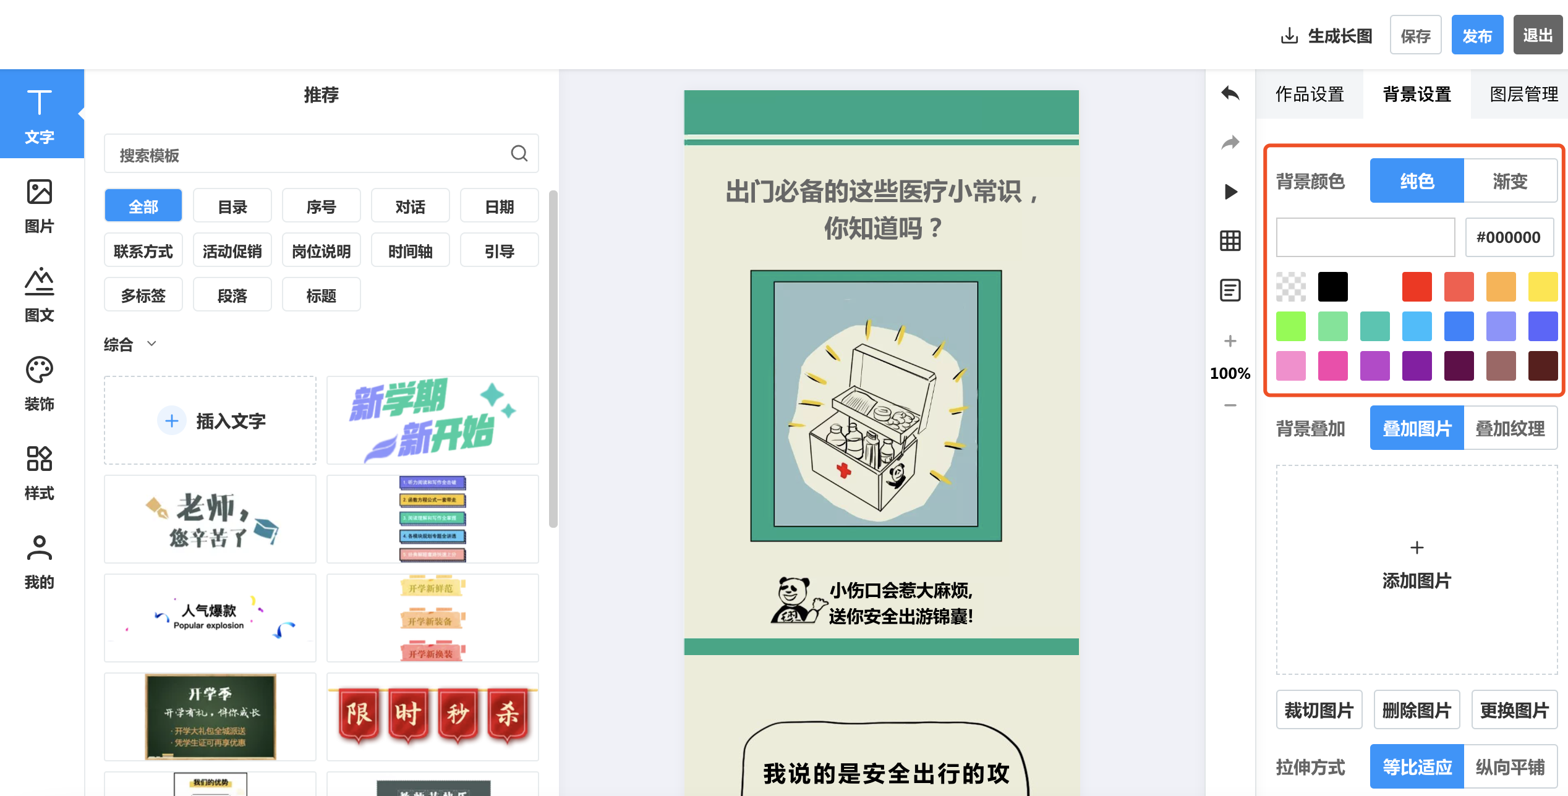Open the 装饰 decoration palette panel
The image size is (1568, 796).
click(x=40, y=384)
